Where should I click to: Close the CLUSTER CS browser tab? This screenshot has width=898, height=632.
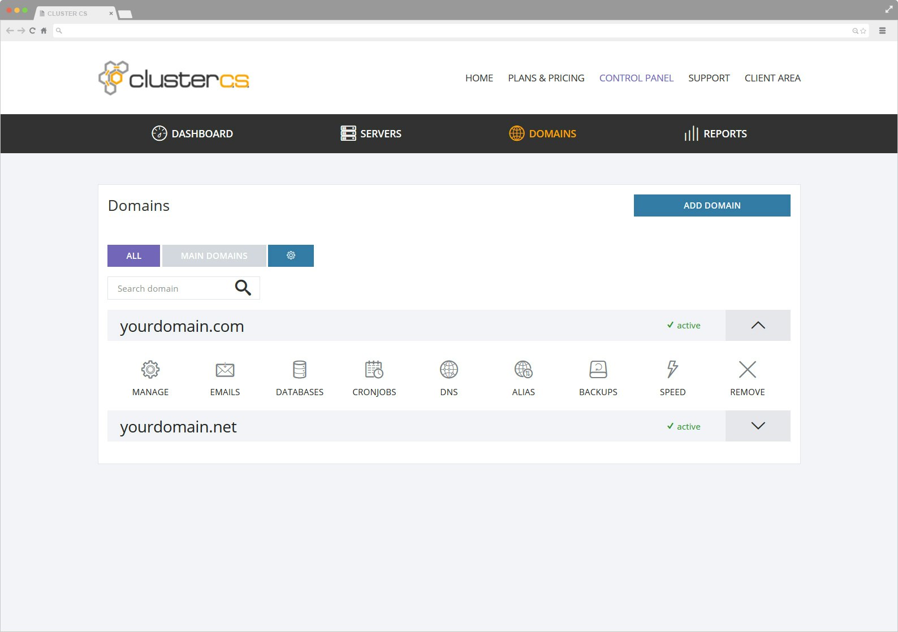pos(111,13)
